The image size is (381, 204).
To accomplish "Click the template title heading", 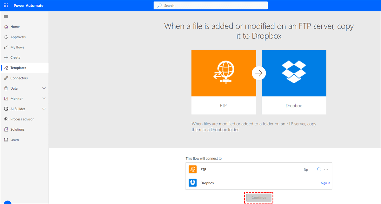I will pos(259,31).
